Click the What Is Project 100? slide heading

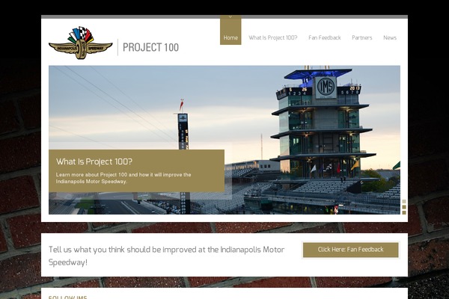pos(94,161)
